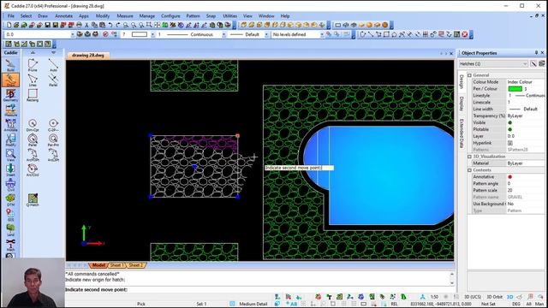Open the Modify tools in Caddie sidebar
Image resolution: width=548 pixels, height=308 pixels.
pyautogui.click(x=10, y=139)
